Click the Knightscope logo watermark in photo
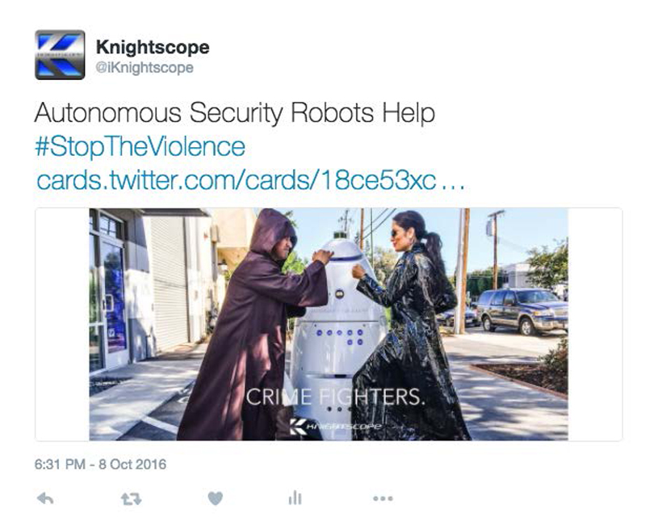Image resolution: width=662 pixels, height=527 pixels. [336, 426]
